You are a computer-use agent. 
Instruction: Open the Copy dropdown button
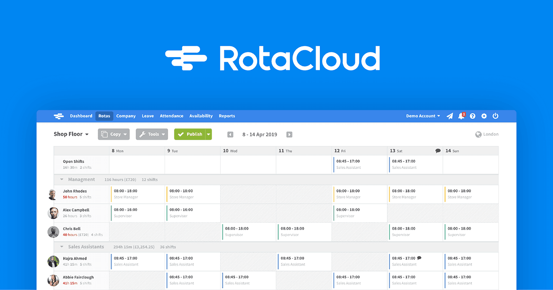pos(114,134)
